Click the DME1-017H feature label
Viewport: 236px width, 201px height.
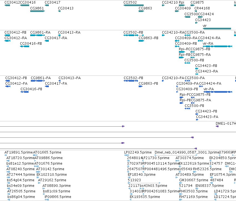(x=226, y=123)
